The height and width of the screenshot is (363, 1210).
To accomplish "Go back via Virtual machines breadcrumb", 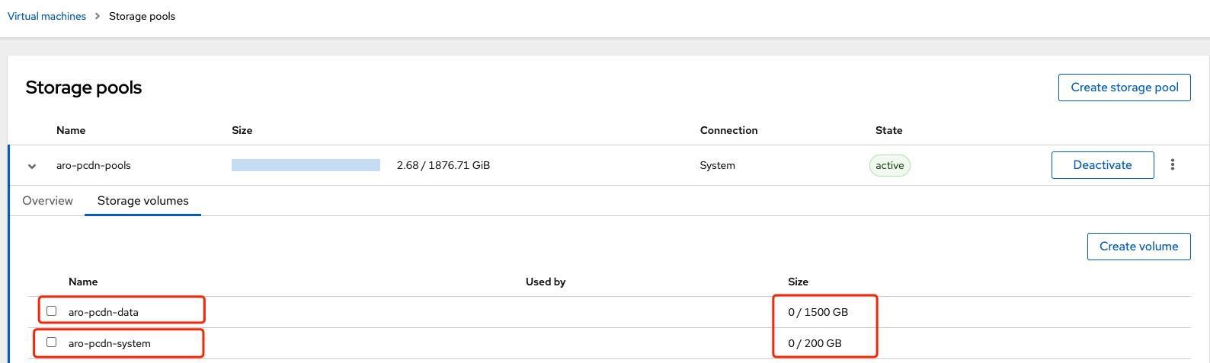I will (46, 16).
